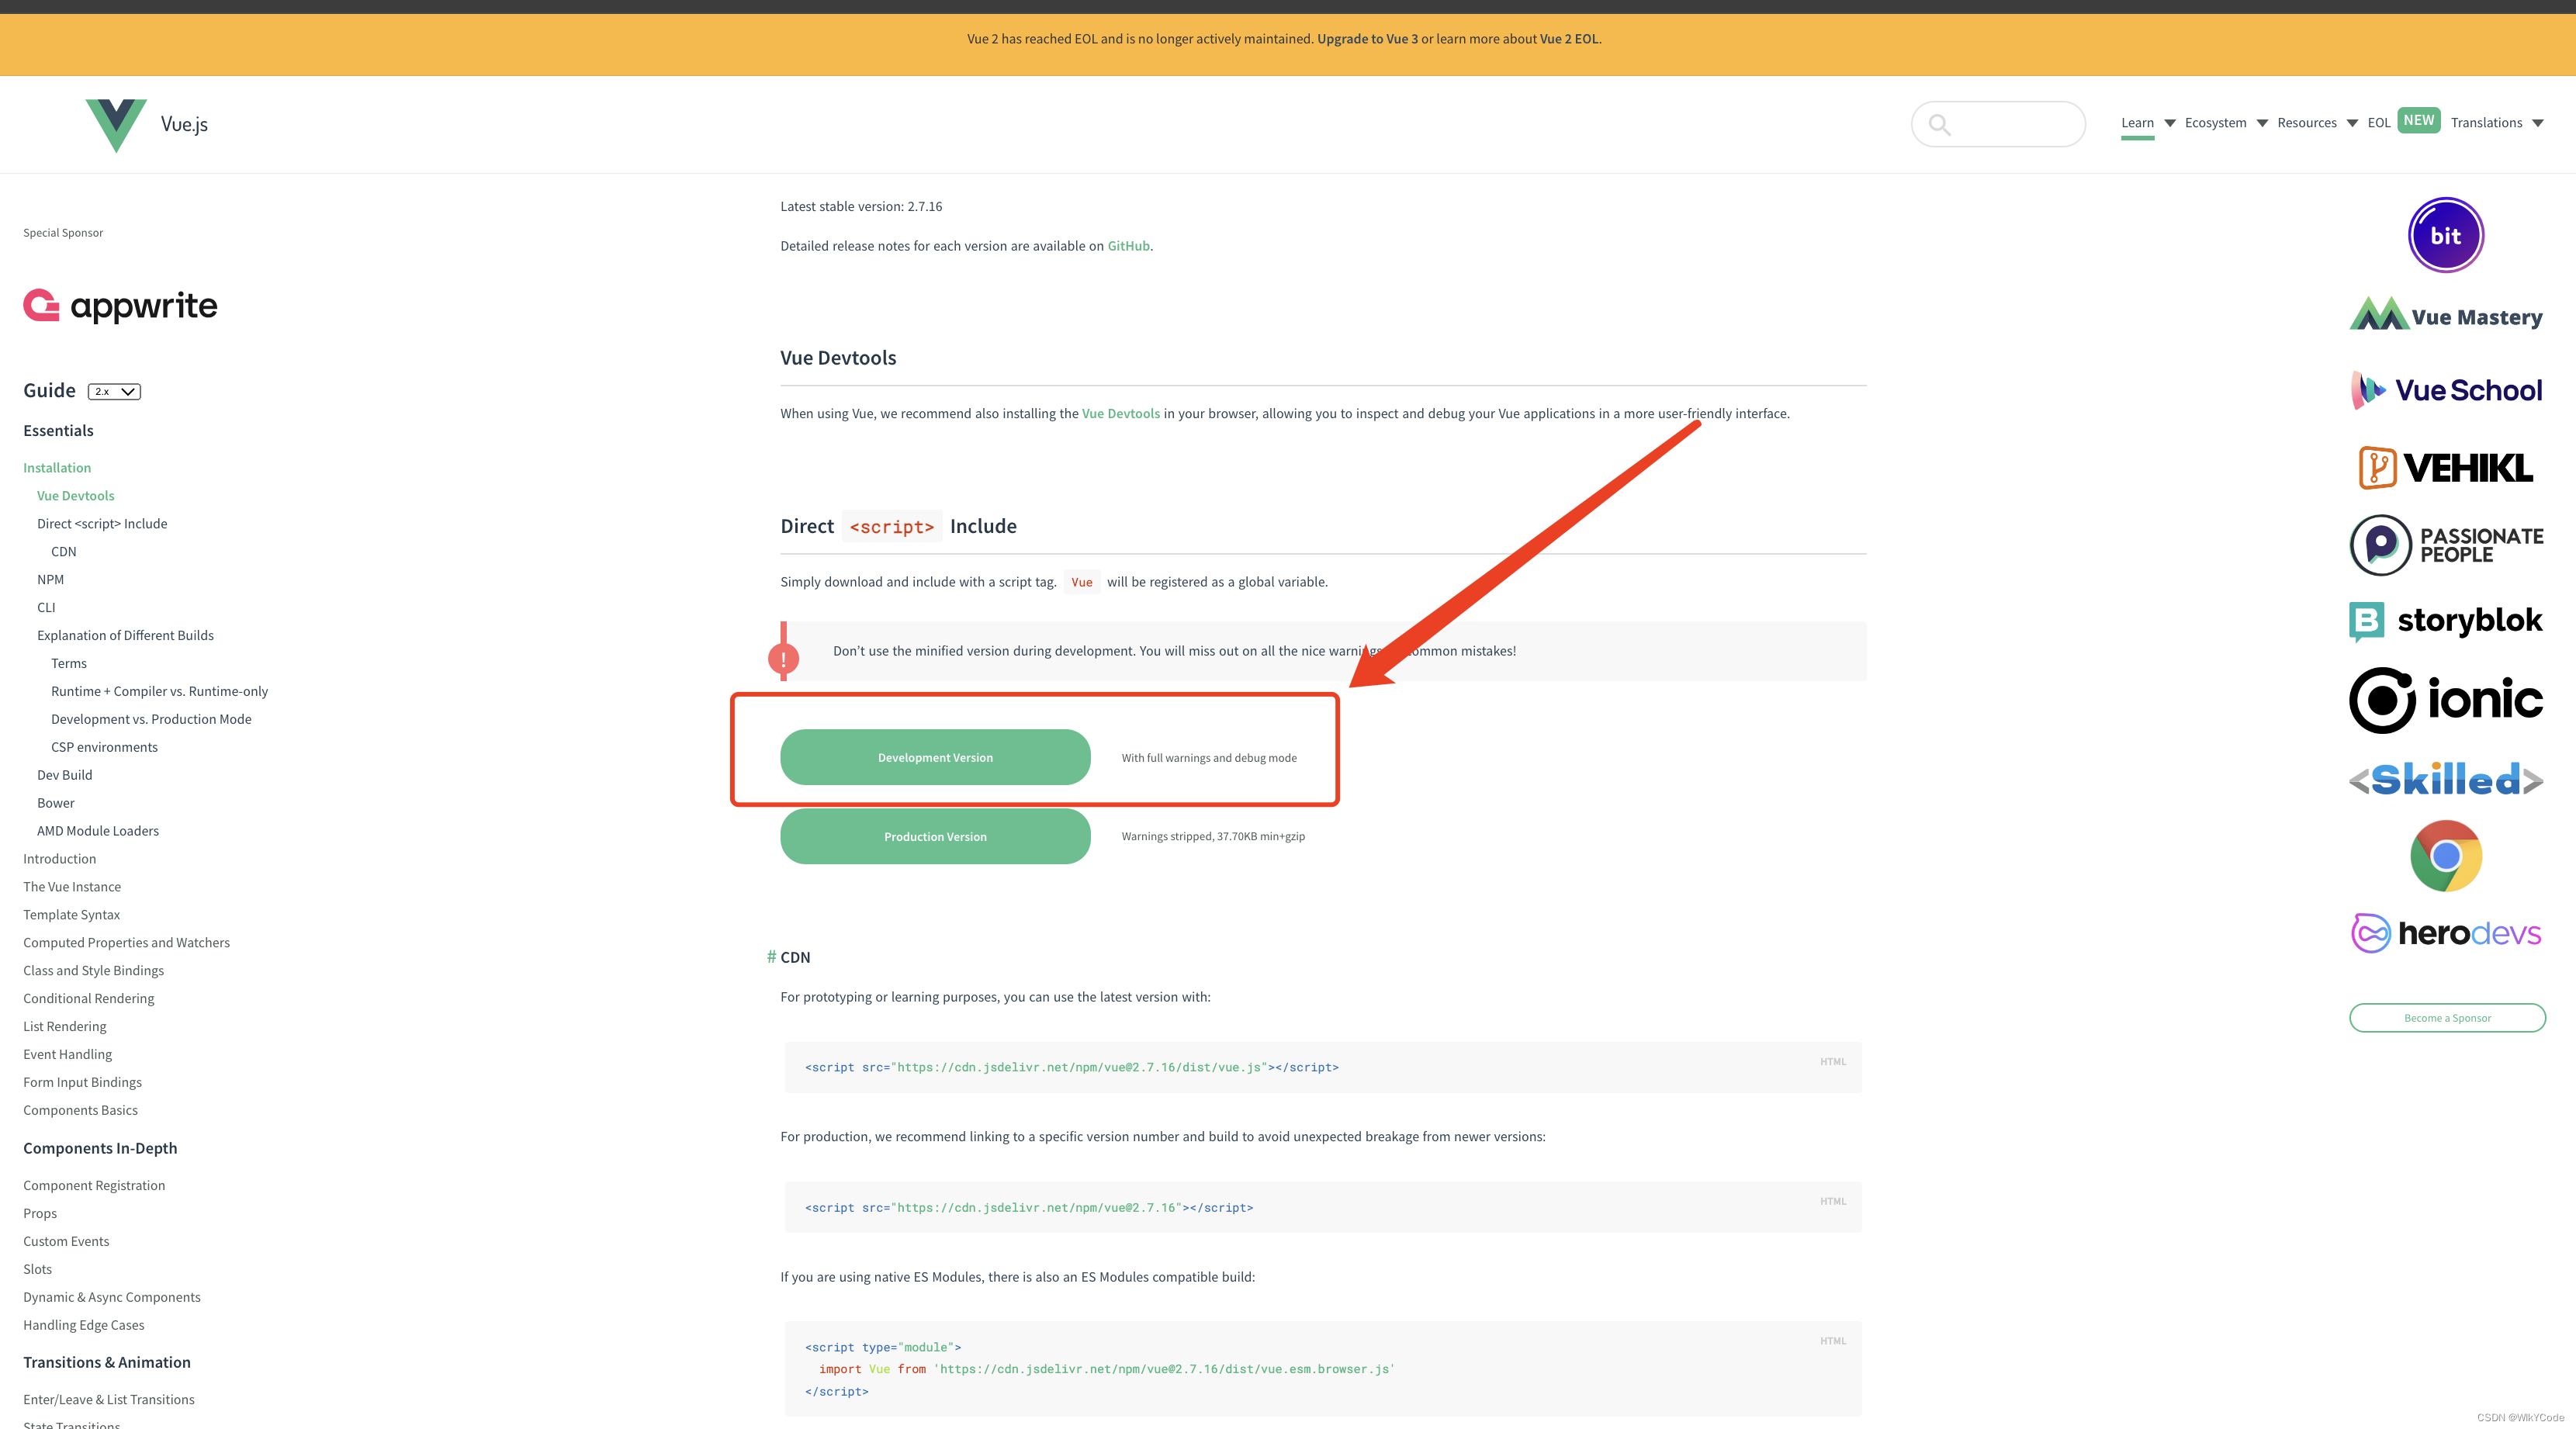The width and height of the screenshot is (2576, 1429).
Task: Download the Development Version
Action: tap(935, 757)
